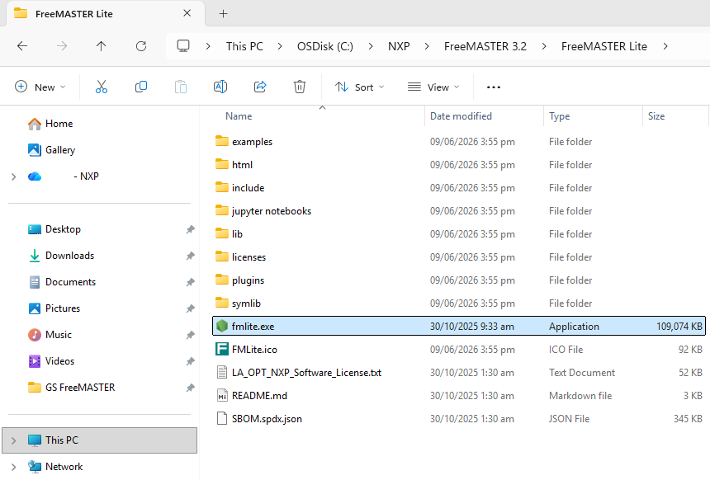The width and height of the screenshot is (710, 480).
Task: Unpin Documents using its pin icon
Action: 190,282
